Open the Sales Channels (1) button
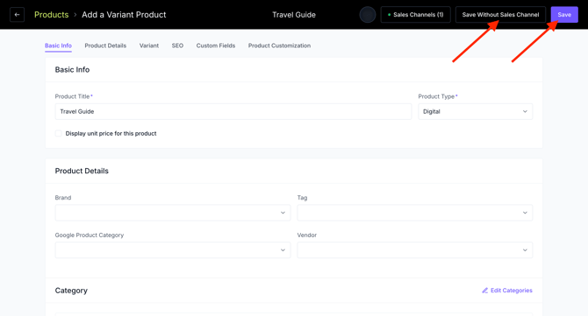 click(x=415, y=15)
